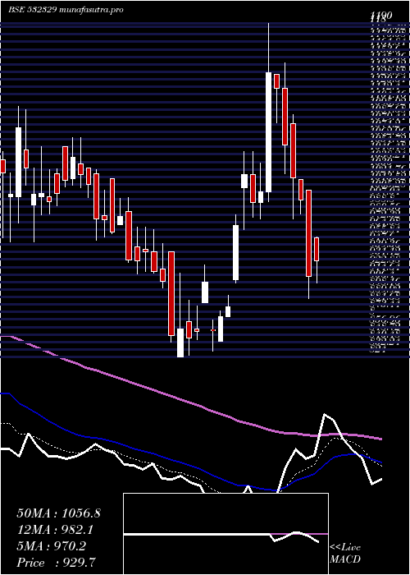Select the 50MA : 1056.8 value

pyautogui.click(x=58, y=513)
